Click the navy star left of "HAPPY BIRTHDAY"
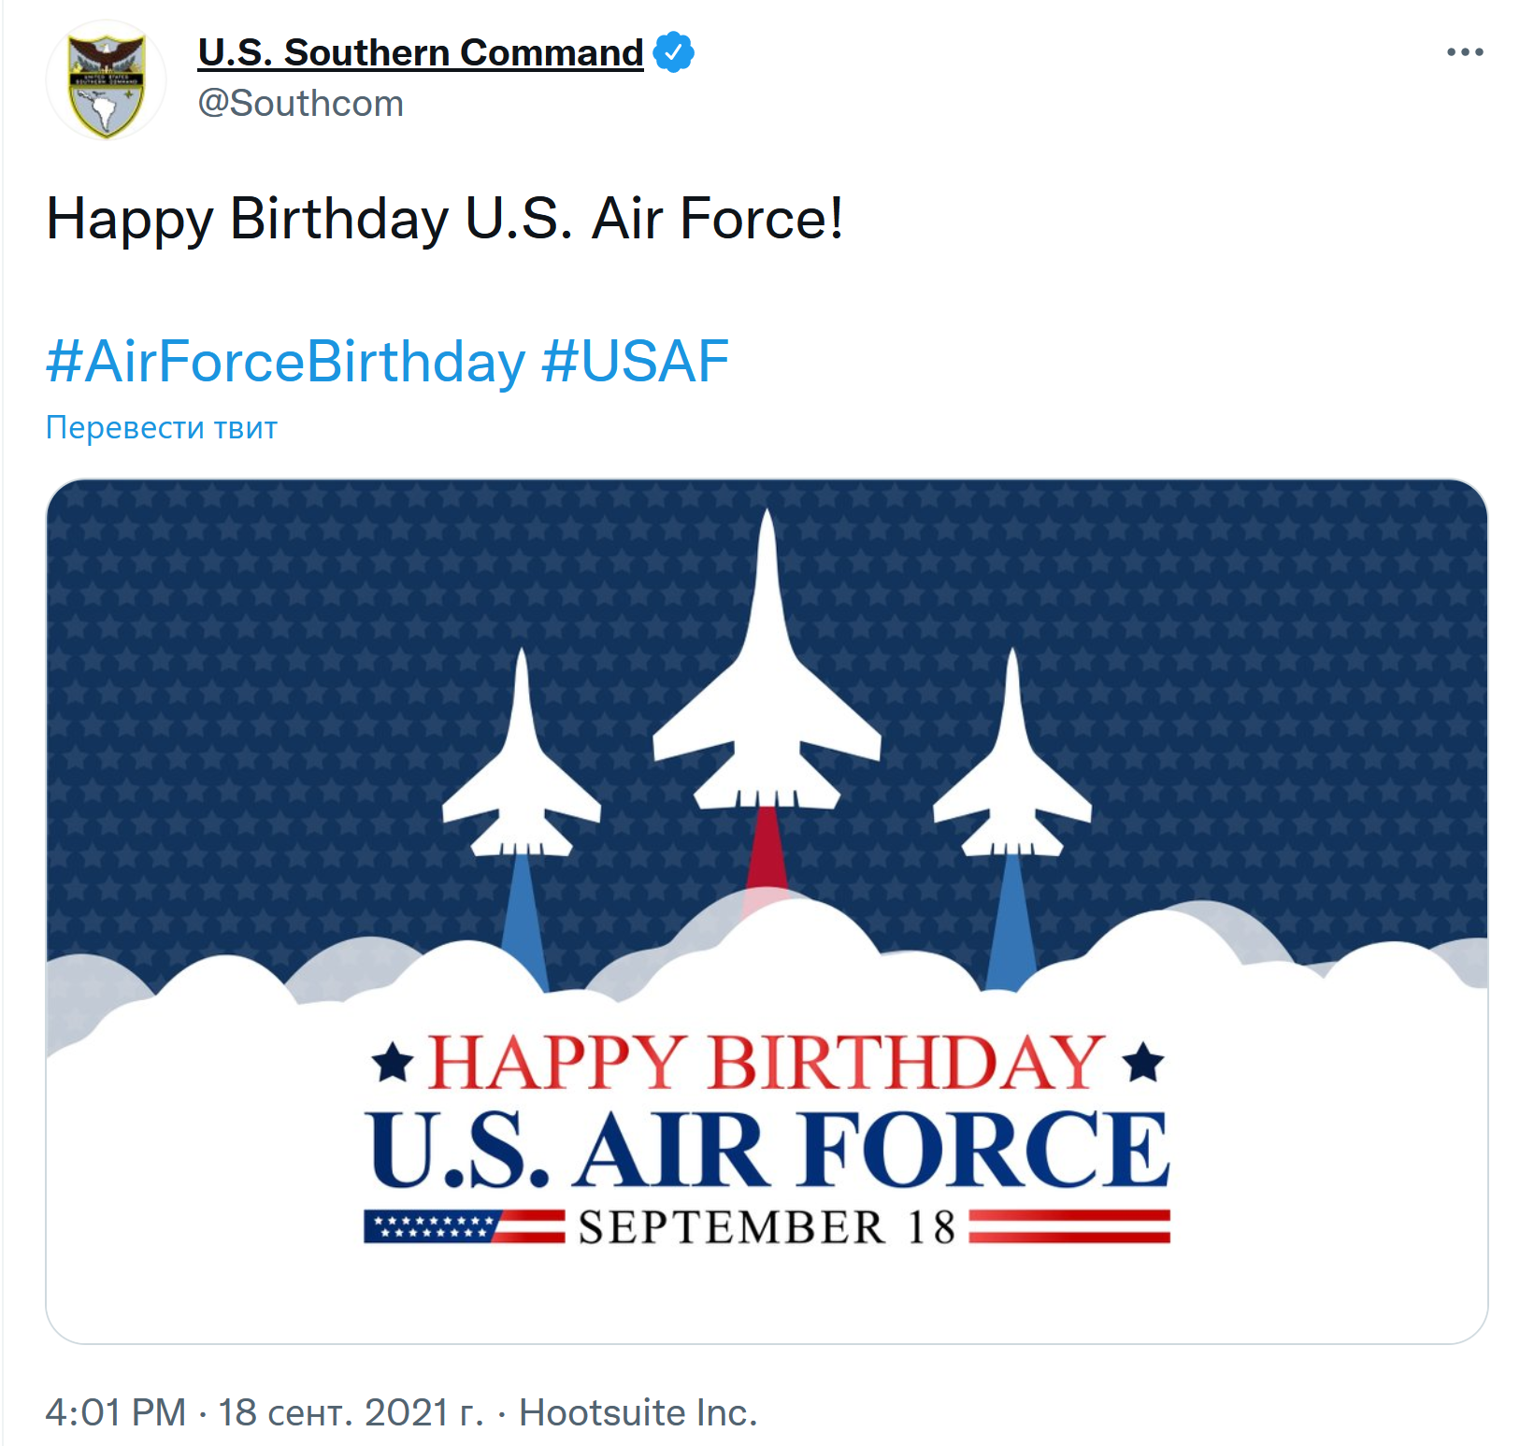Screen dimensions: 1520x1446 click(x=393, y=1064)
